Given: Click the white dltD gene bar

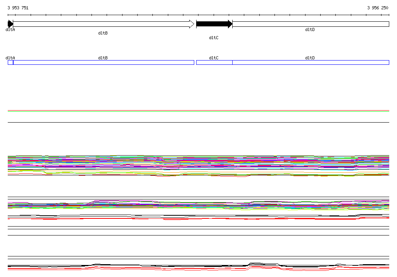Looking at the screenshot, I should point(311,24).
